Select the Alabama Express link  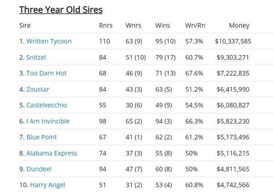(x=51, y=153)
